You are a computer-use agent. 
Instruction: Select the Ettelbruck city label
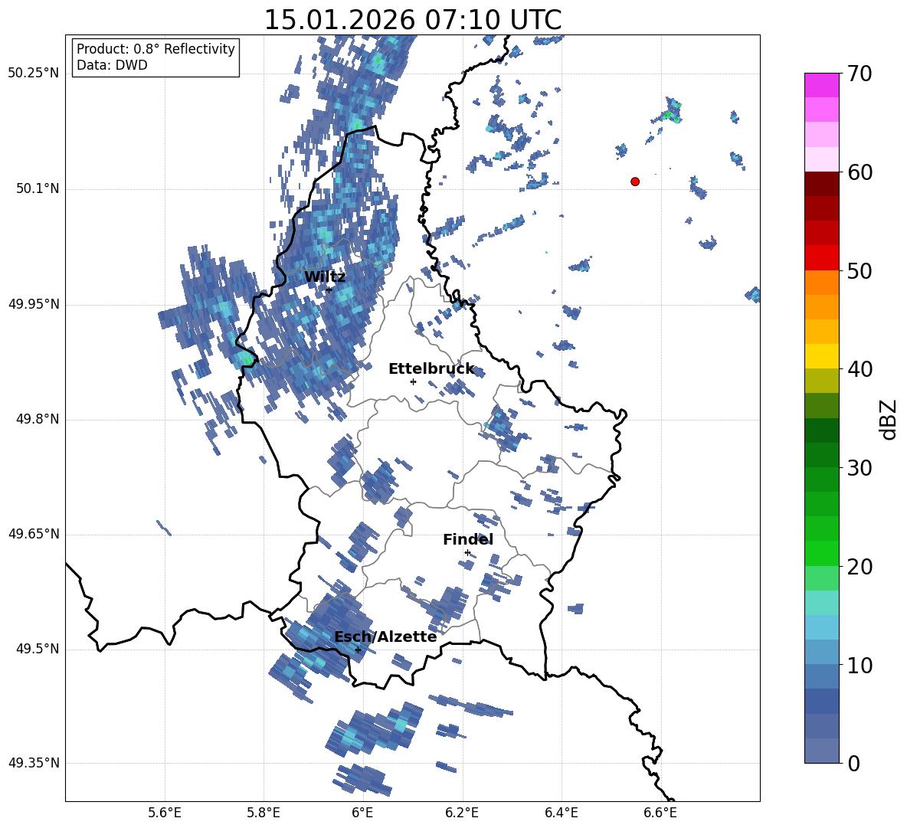pos(431,369)
